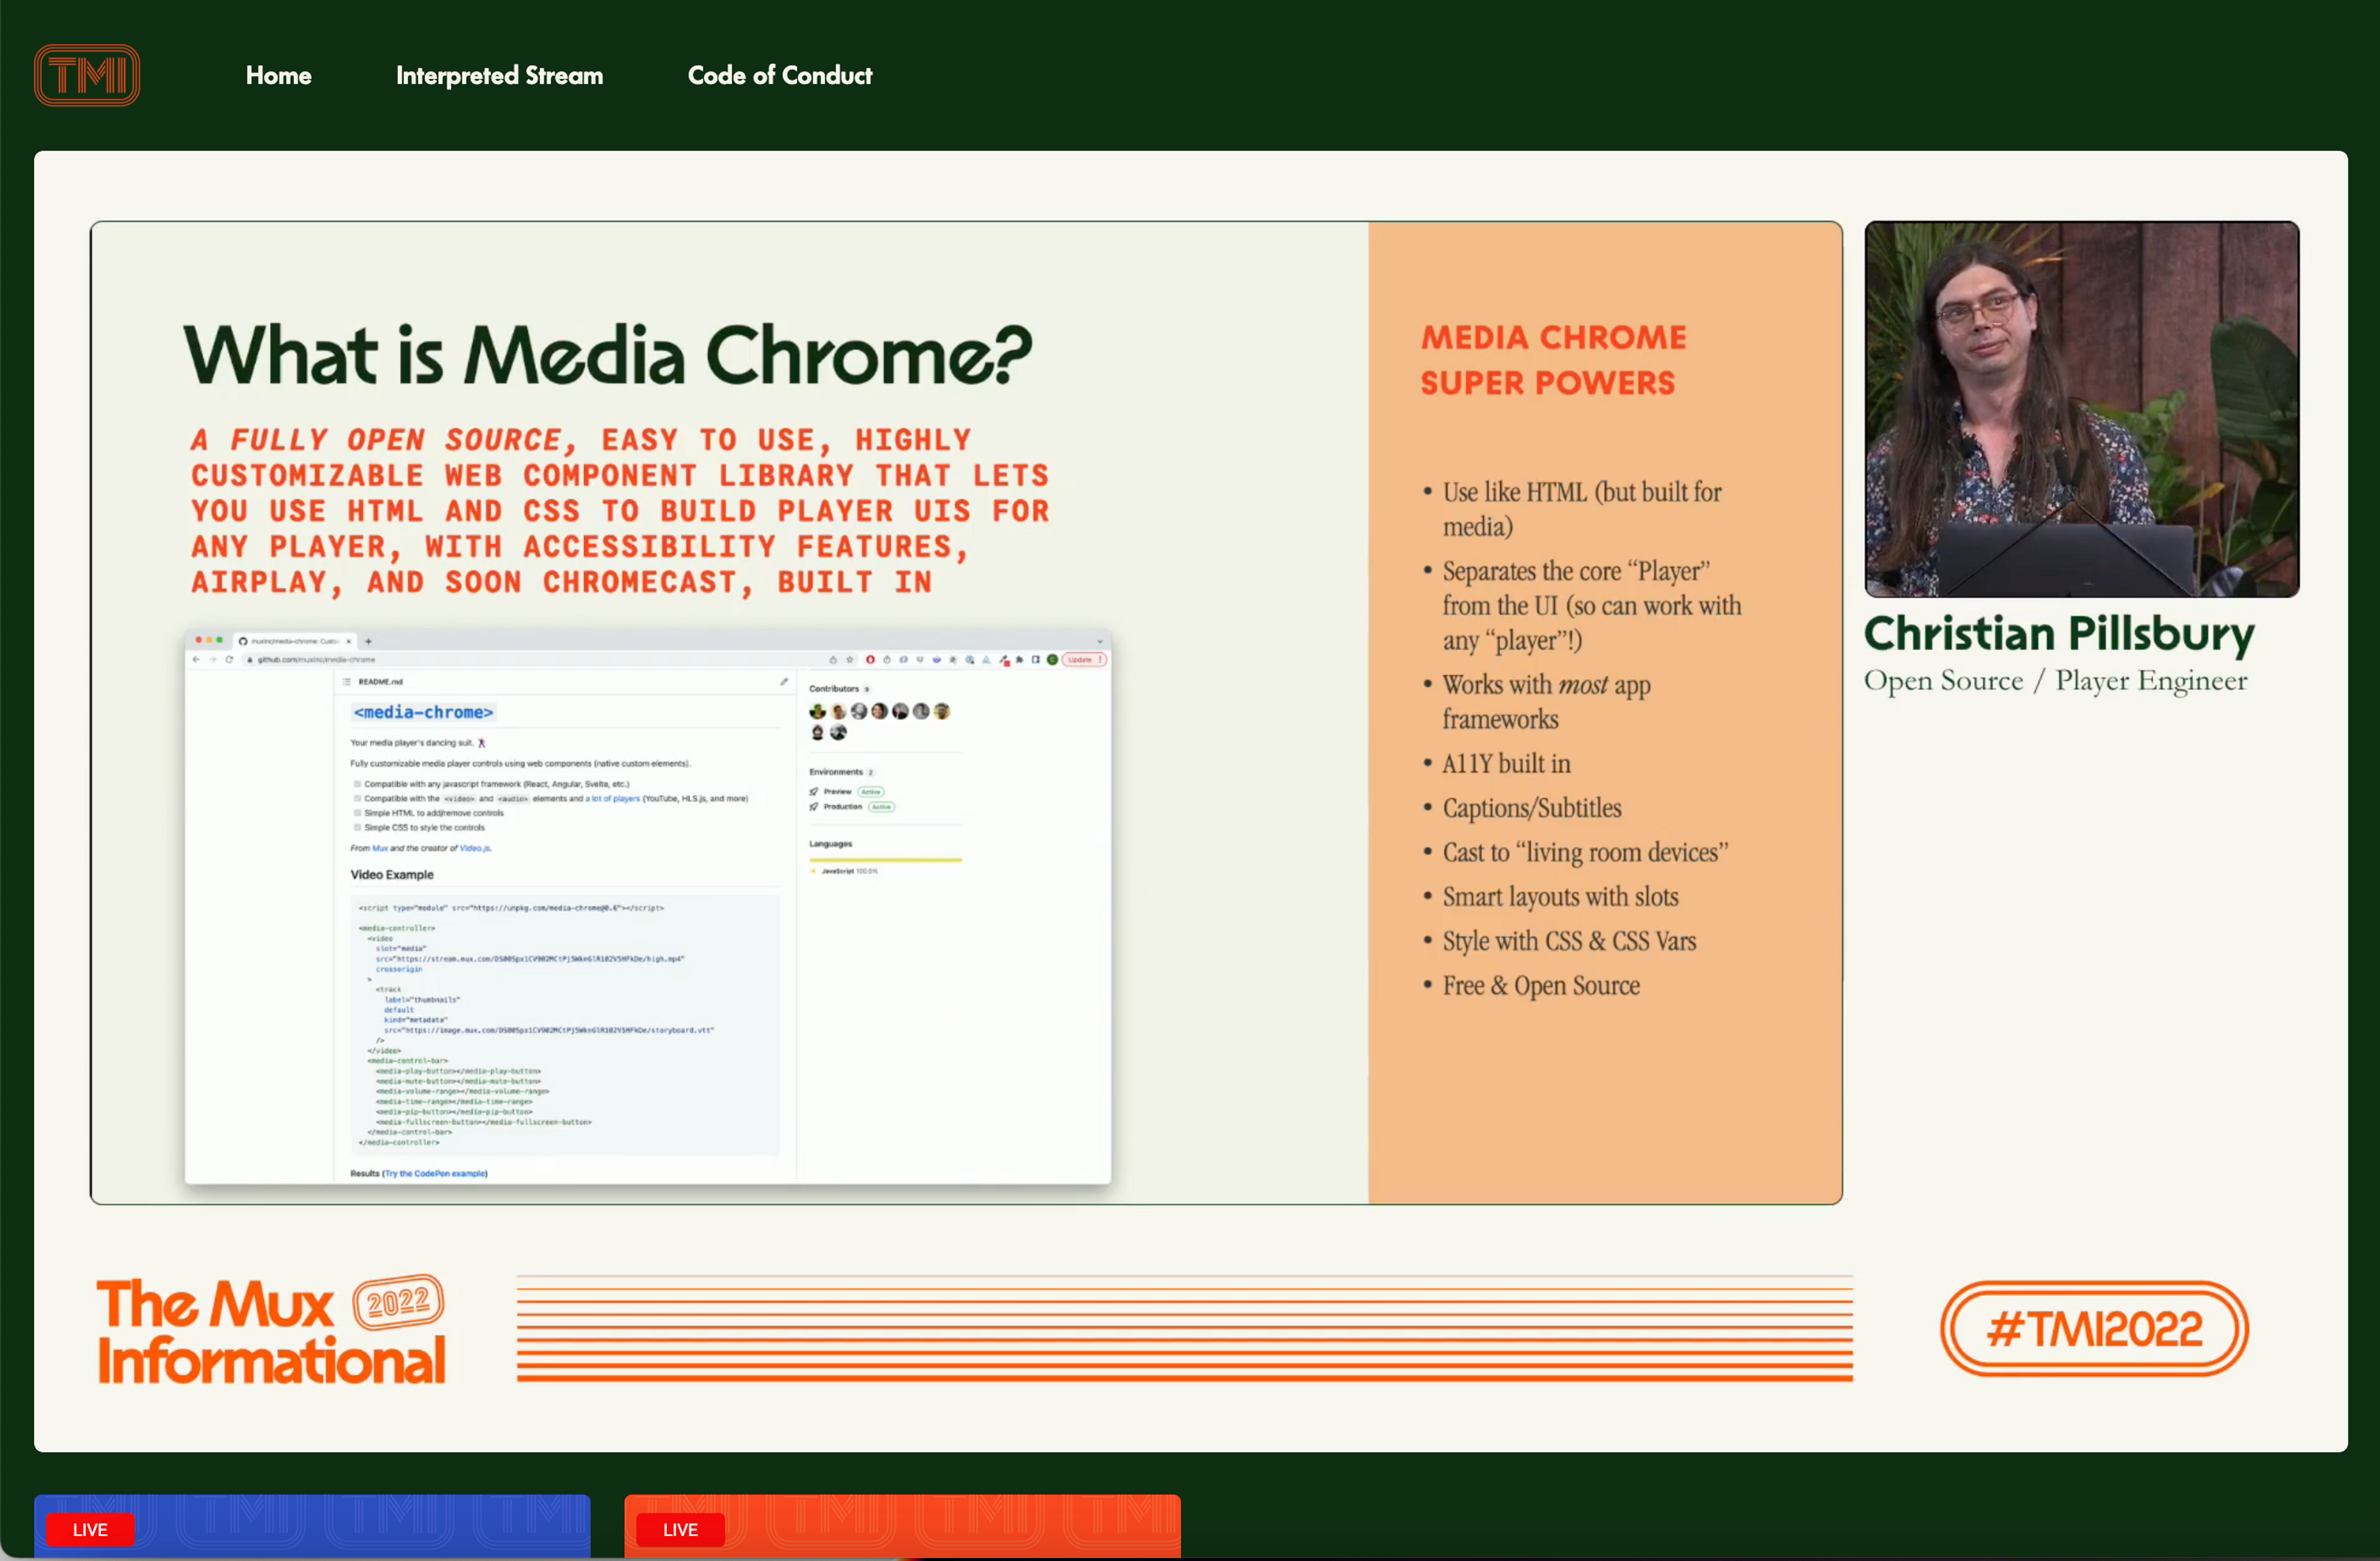The width and height of the screenshot is (2380, 1561).
Task: Click the "Contributors" heading in the GitHub screenshot
Action: point(834,689)
